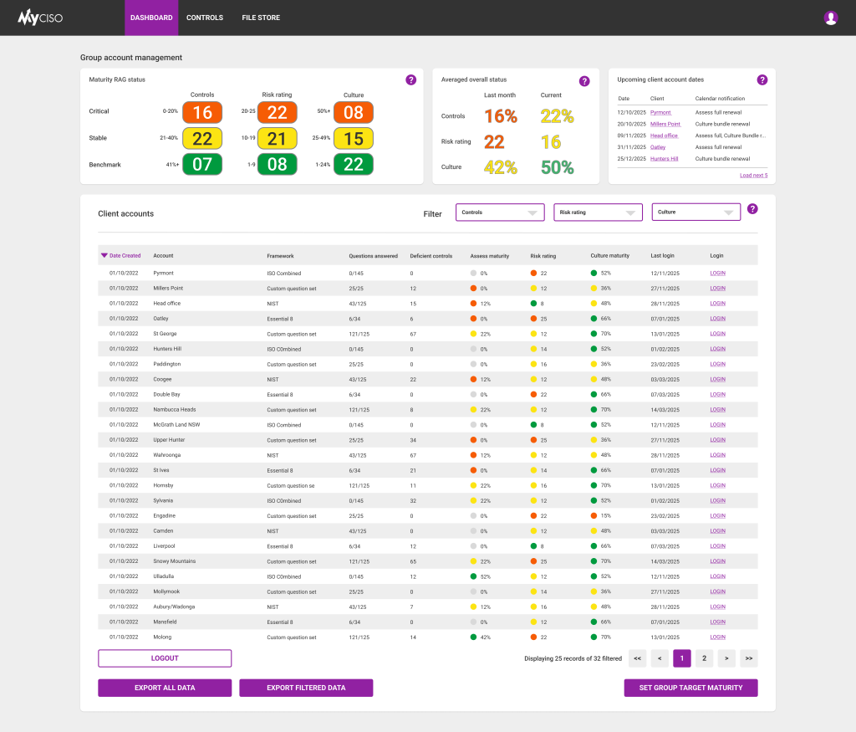Open the Culture filter dropdown
Screen dimensions: 856x732
point(695,212)
